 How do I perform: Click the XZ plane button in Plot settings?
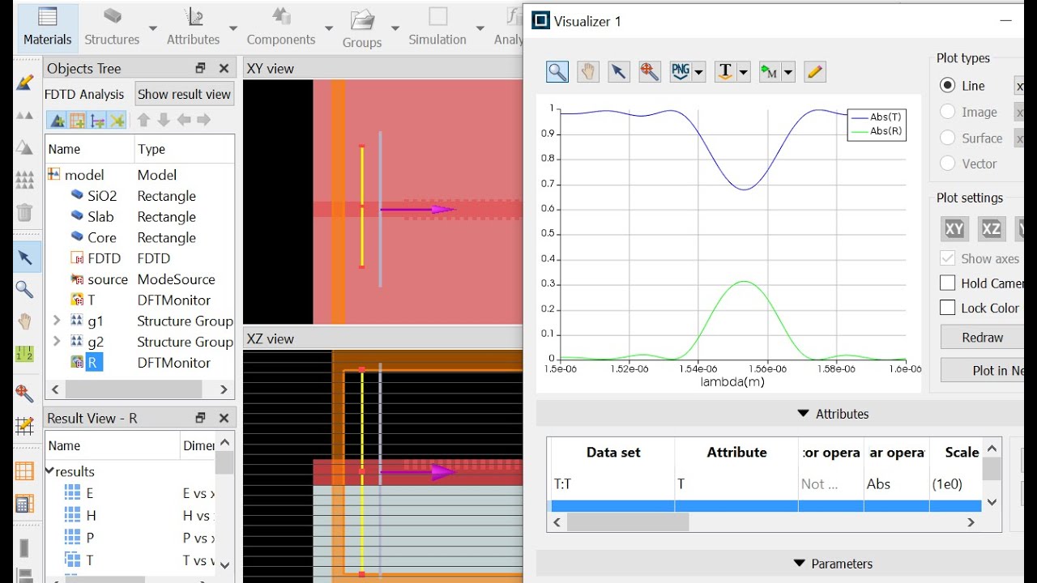[x=991, y=229]
